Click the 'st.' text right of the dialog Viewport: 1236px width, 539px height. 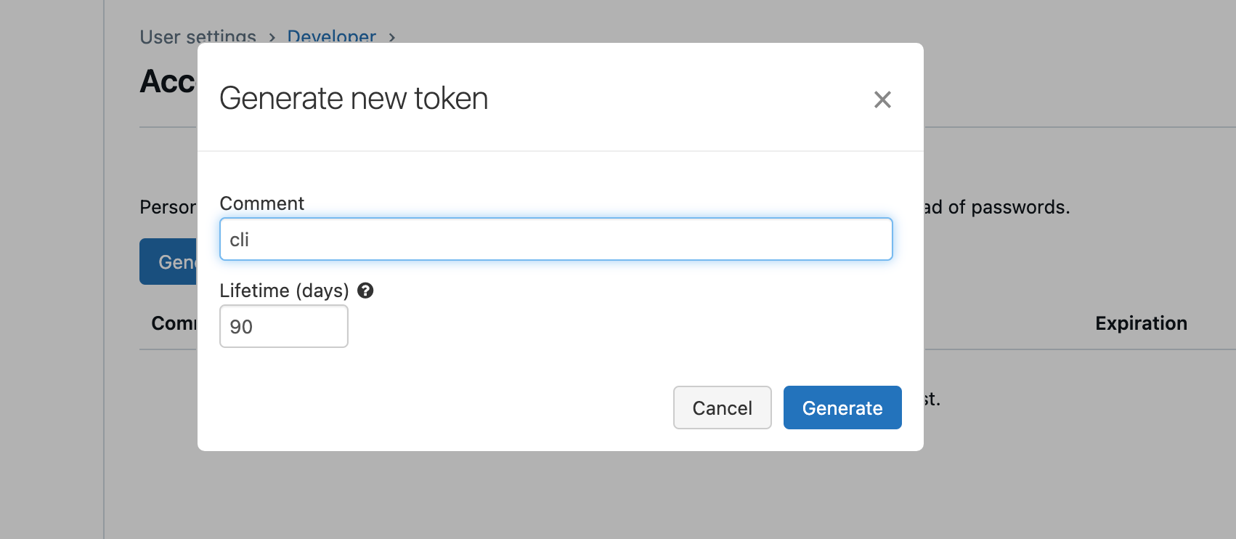[932, 399]
